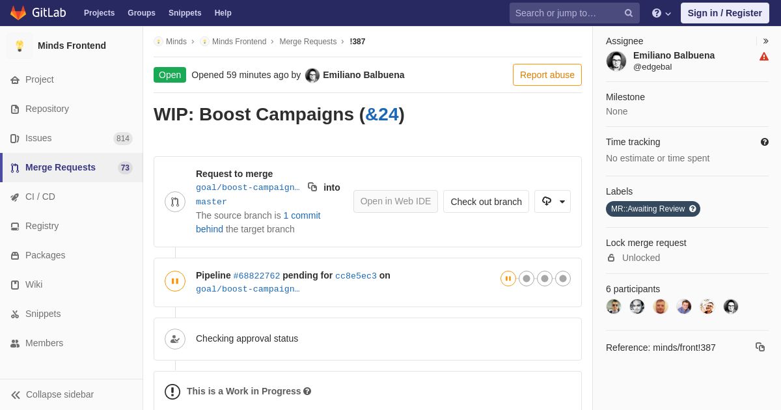This screenshot has width=781, height=410.
Task: Open the Wiki sidebar item
Action: pos(72,284)
